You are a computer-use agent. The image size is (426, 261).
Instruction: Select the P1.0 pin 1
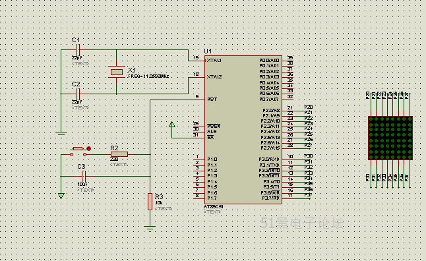click(199, 159)
